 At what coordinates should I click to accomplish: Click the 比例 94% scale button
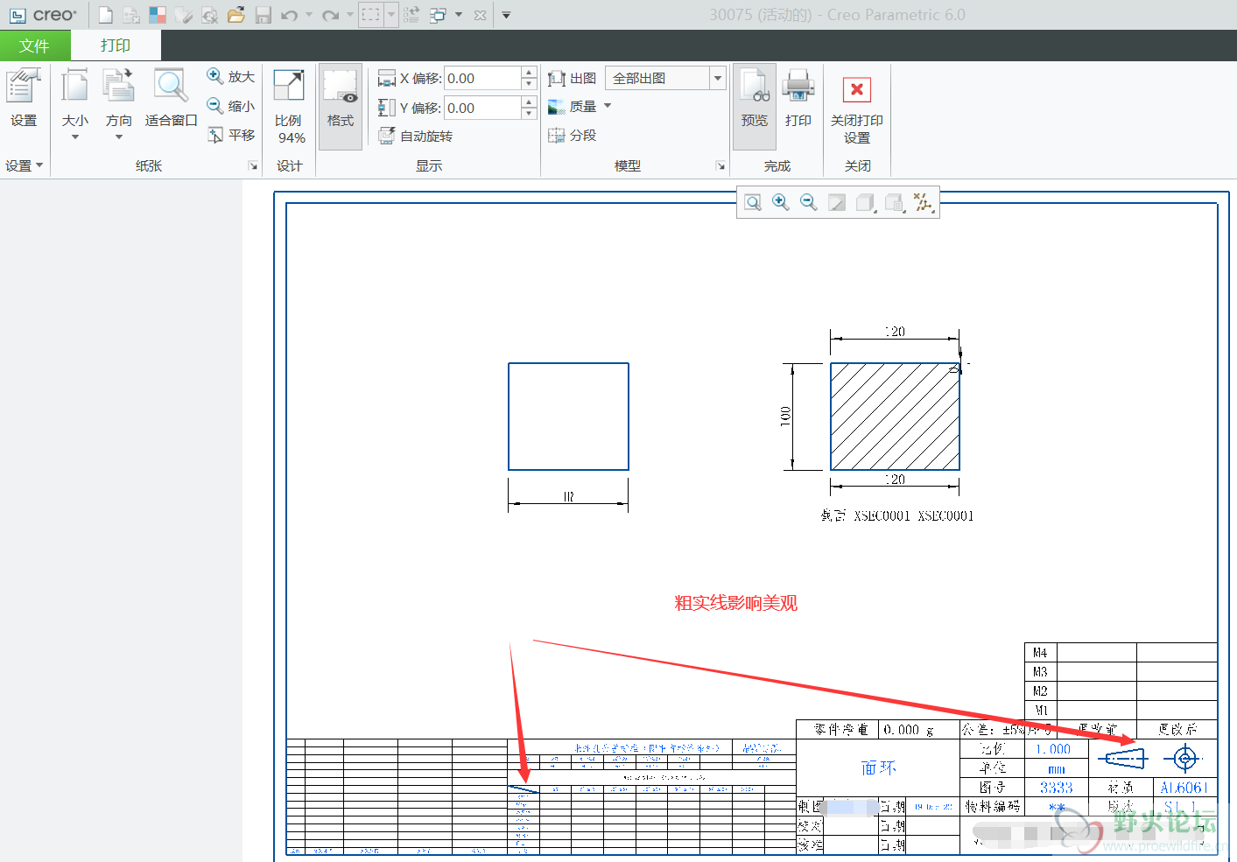290,107
